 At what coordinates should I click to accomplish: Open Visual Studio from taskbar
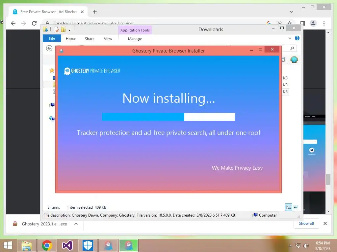67,245
